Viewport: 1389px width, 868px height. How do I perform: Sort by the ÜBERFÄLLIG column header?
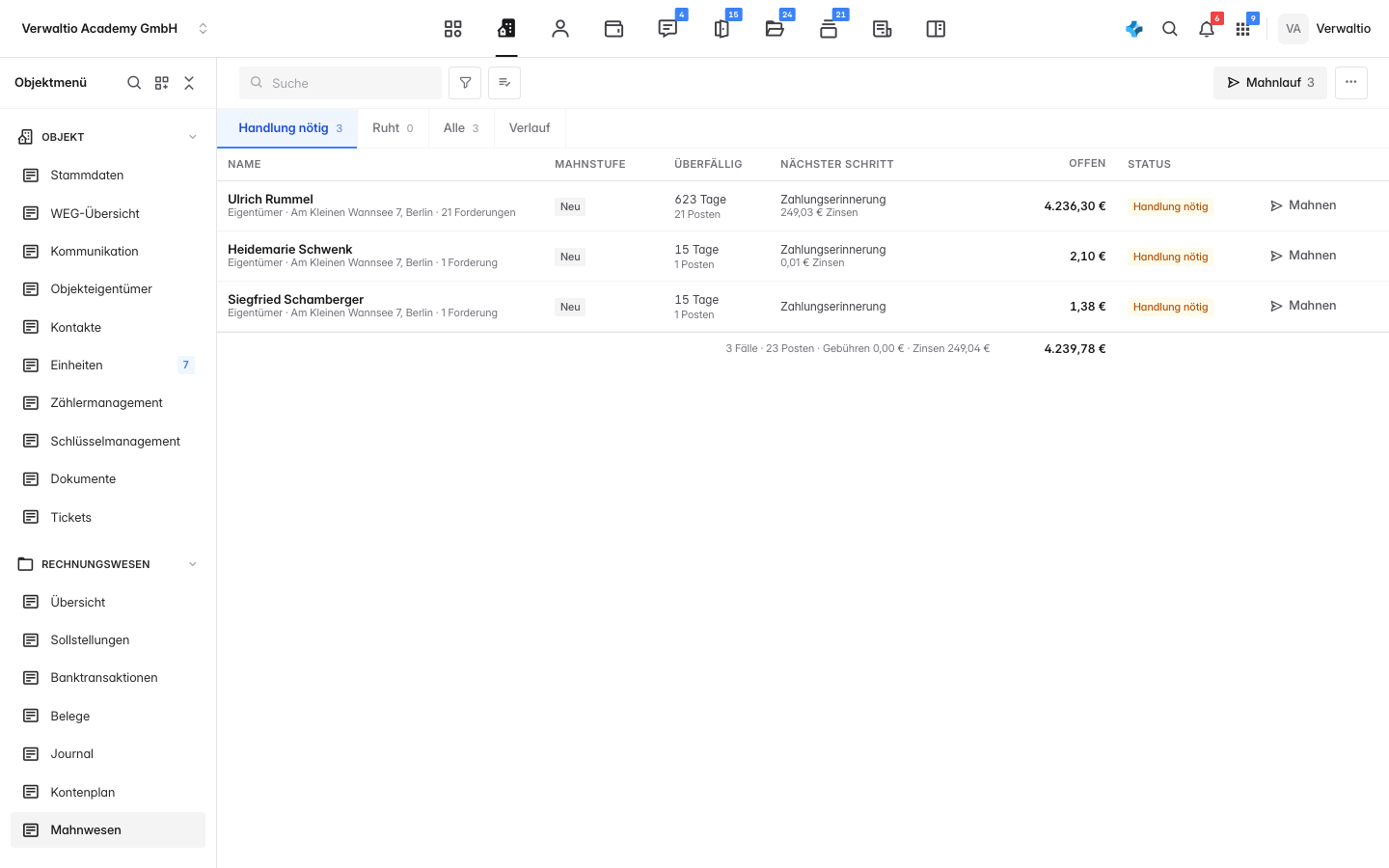point(708,164)
